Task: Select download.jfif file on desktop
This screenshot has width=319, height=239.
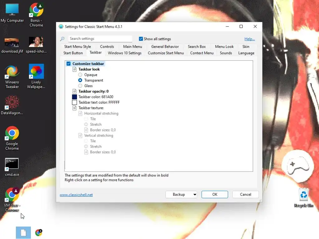Action: point(12,45)
